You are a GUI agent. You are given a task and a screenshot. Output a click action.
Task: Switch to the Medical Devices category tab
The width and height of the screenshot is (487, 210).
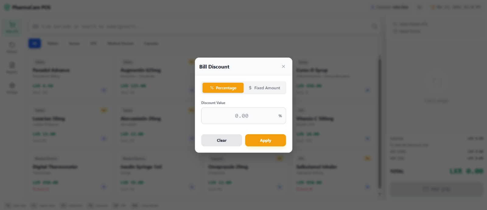(120, 43)
